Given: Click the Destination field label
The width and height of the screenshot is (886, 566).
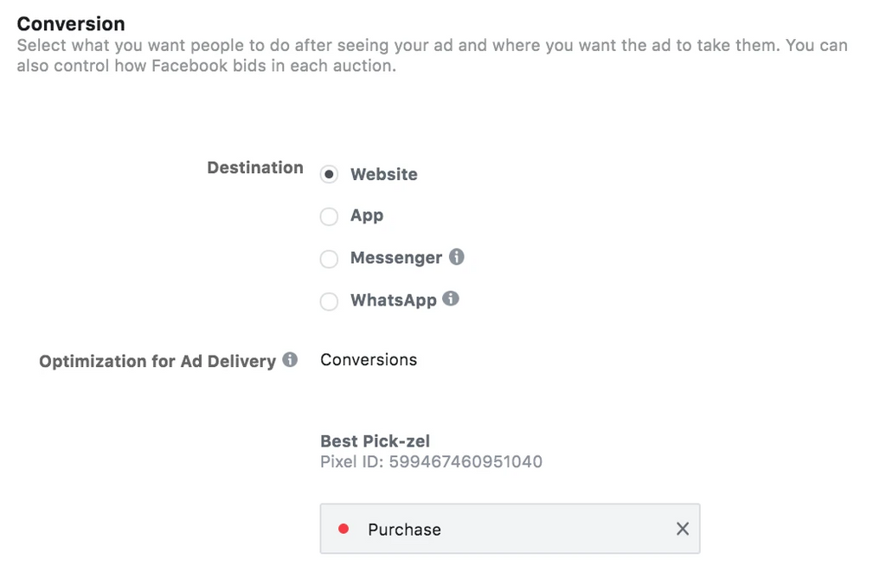Looking at the screenshot, I should (x=255, y=167).
